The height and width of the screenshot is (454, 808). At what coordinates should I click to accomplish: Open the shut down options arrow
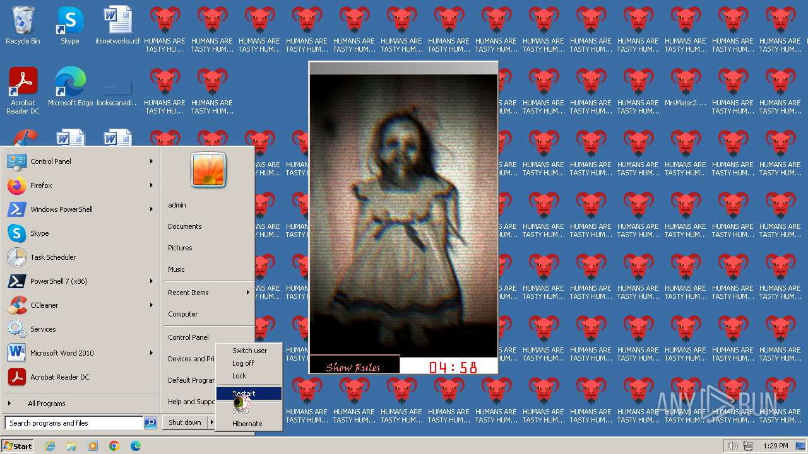pyautogui.click(x=211, y=422)
